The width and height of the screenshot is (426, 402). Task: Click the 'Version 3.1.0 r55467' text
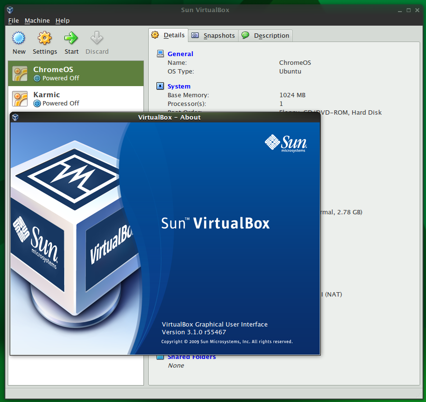(194, 332)
